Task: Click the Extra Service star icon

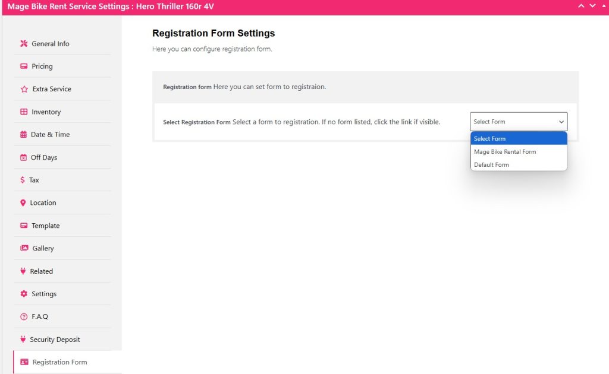Action: [x=24, y=89]
